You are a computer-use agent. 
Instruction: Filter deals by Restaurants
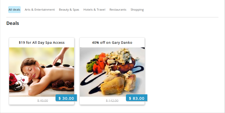(118, 10)
